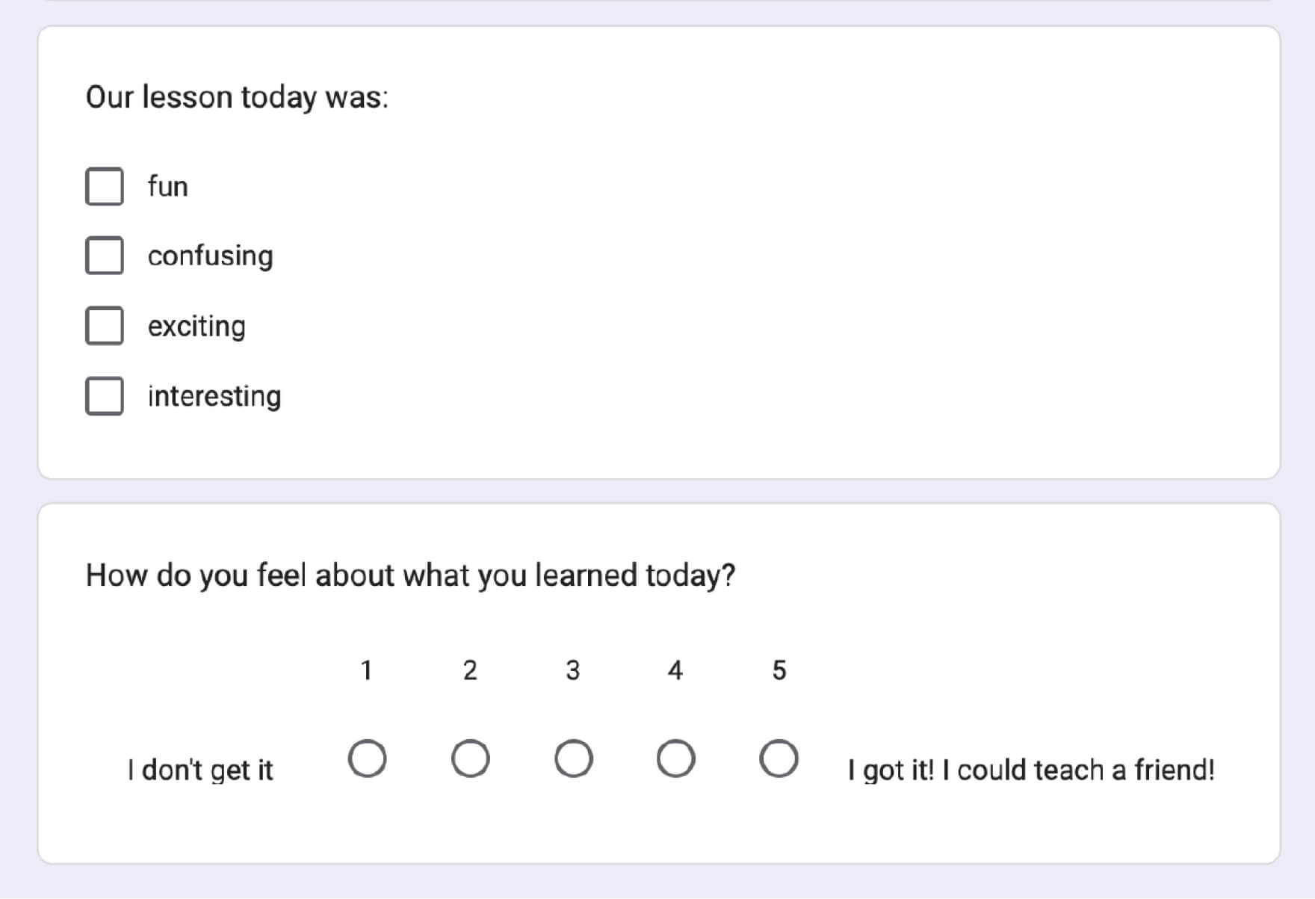Click the number 3 scale heading
Image resolution: width=1315 pixels, height=899 pixels.
573,670
